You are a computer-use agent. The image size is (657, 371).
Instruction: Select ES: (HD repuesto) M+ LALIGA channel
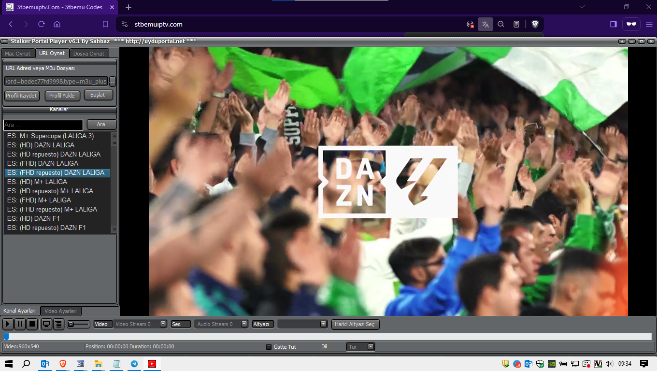tap(57, 191)
